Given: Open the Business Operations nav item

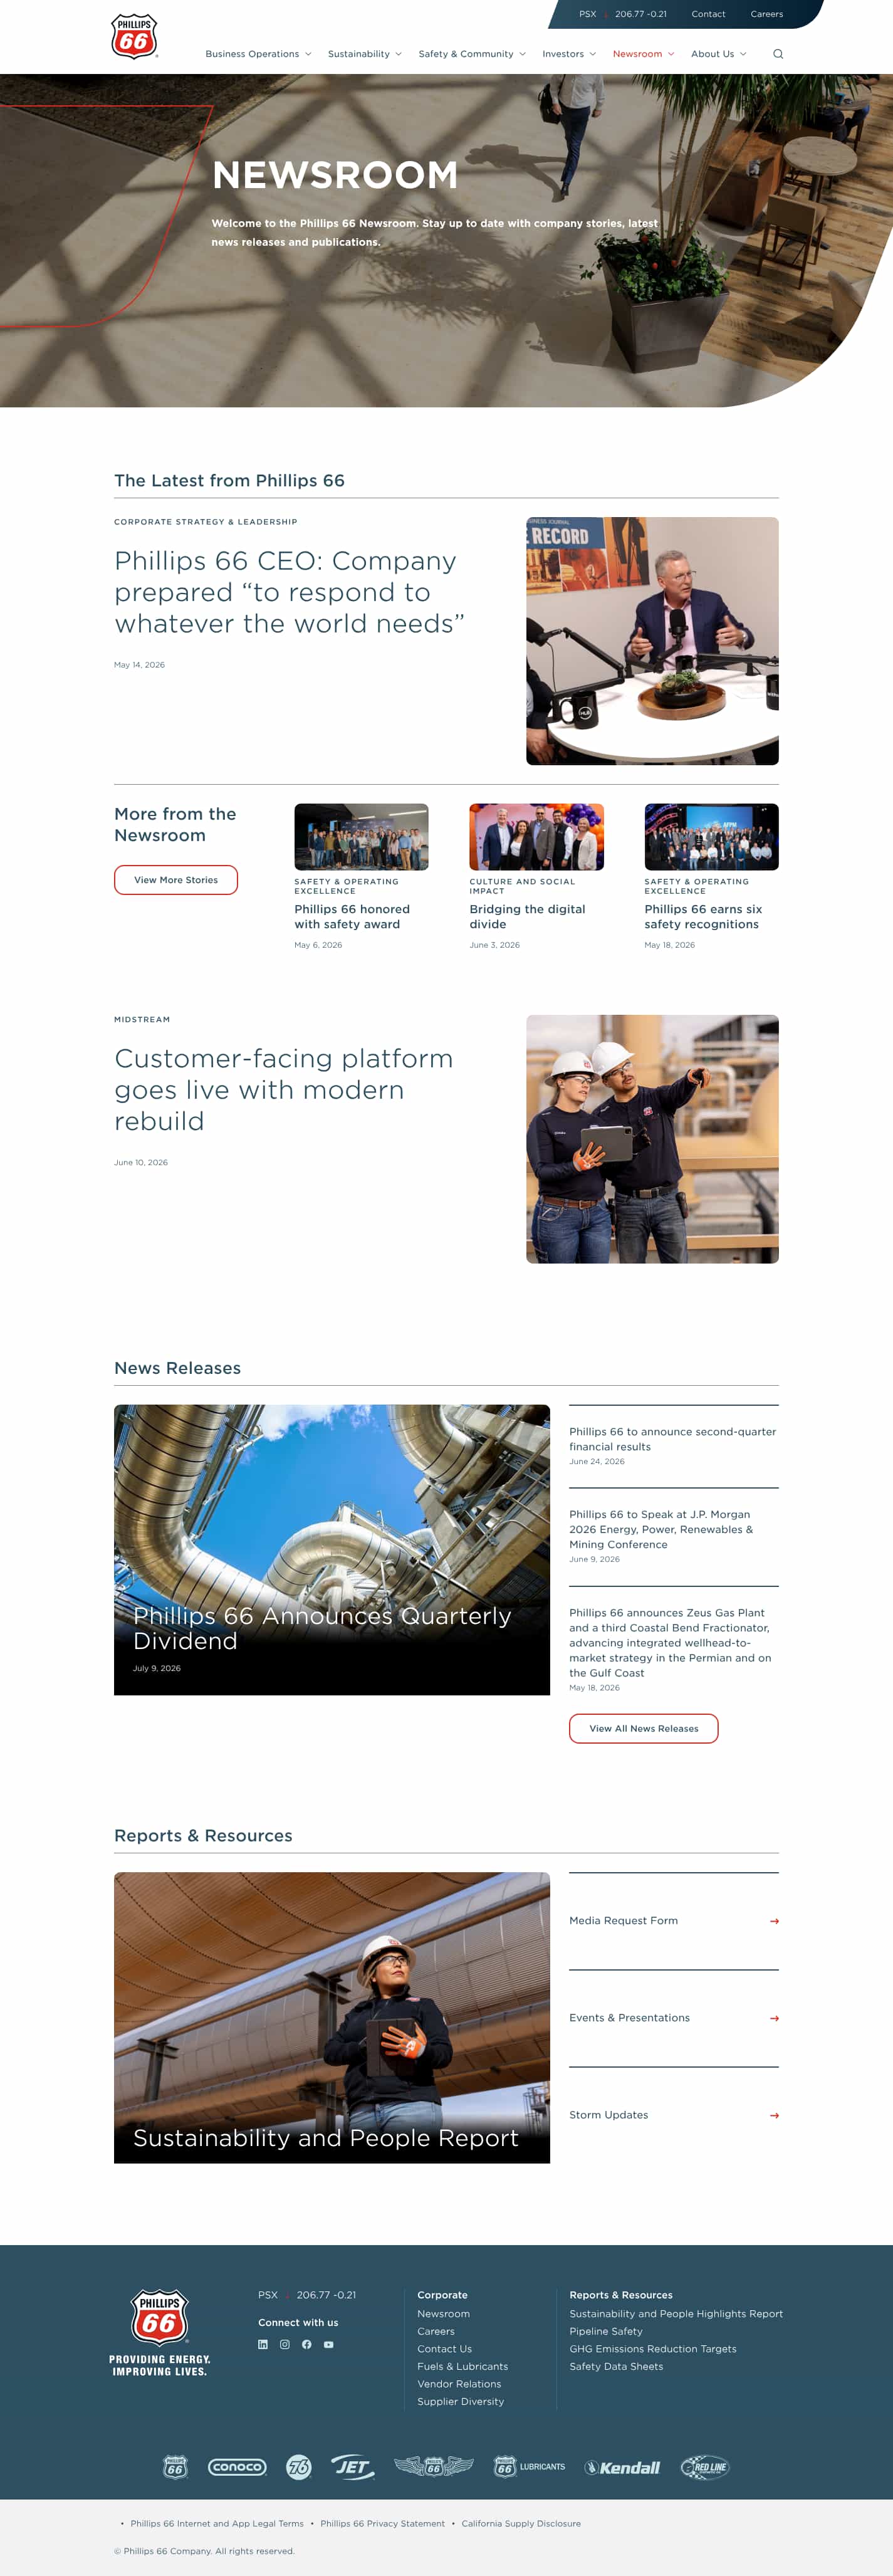Looking at the screenshot, I should click(x=252, y=54).
